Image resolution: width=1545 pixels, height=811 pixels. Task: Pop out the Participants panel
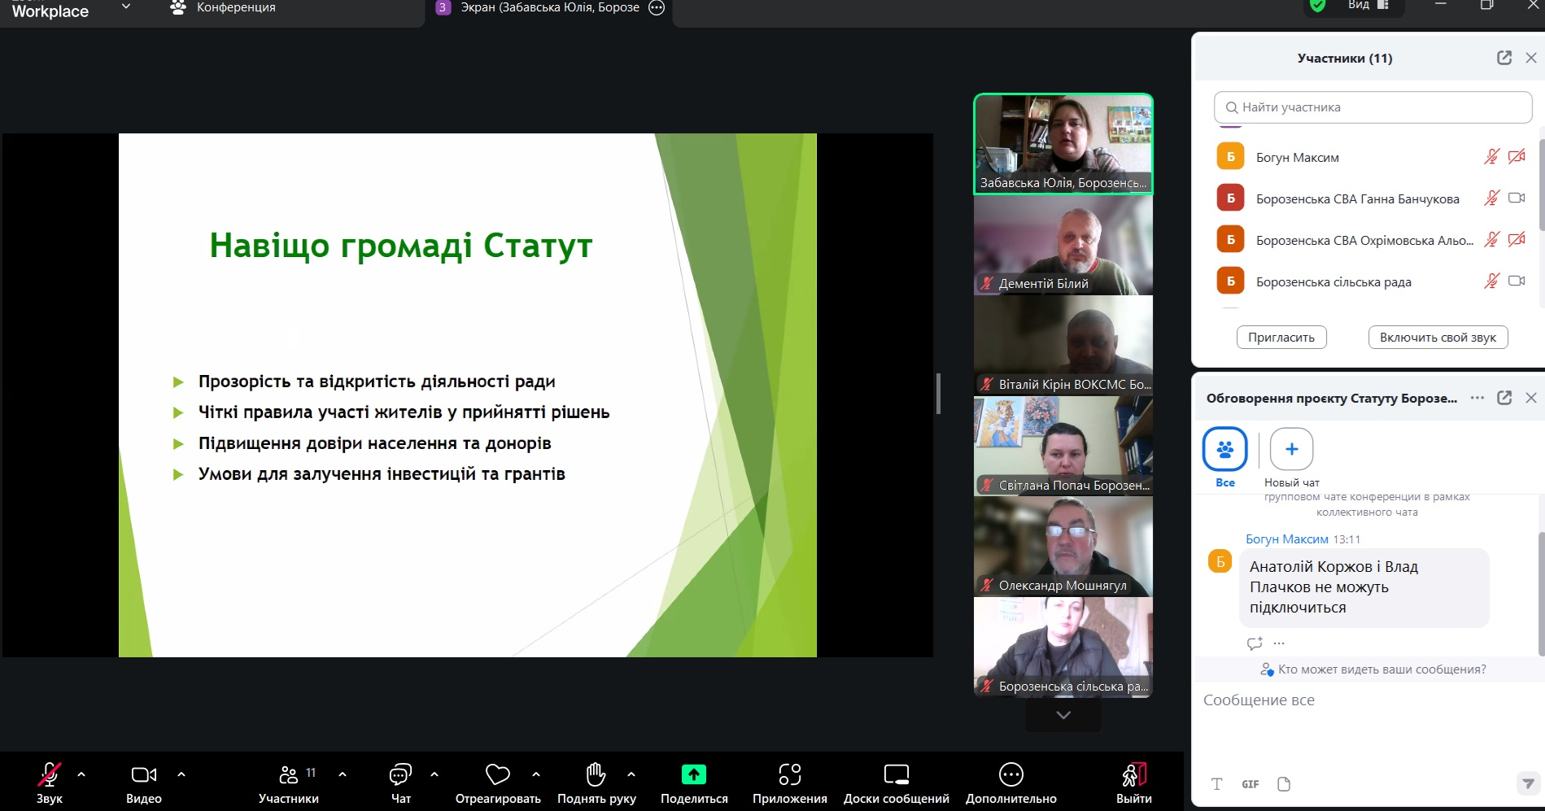point(1504,58)
